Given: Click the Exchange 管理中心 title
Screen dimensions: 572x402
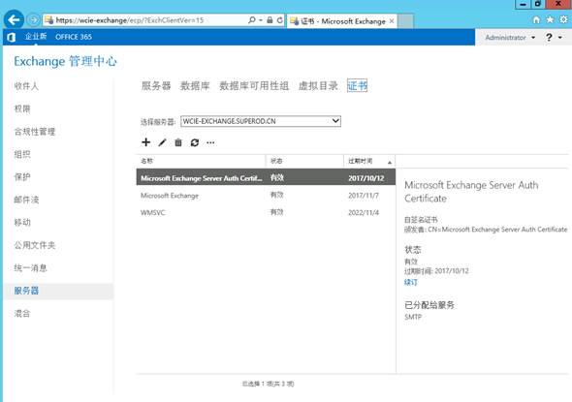Looking at the screenshot, I should (x=65, y=61).
